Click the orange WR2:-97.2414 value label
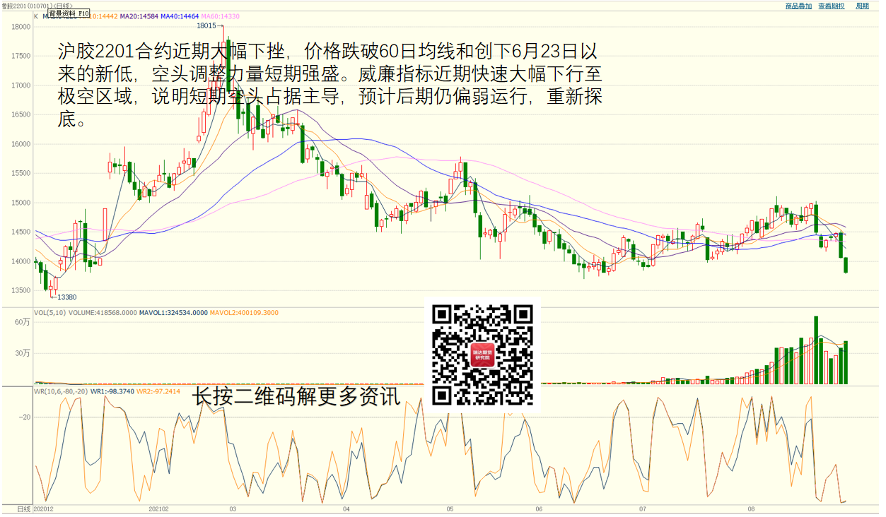This screenshot has height=517, width=886. (x=158, y=391)
